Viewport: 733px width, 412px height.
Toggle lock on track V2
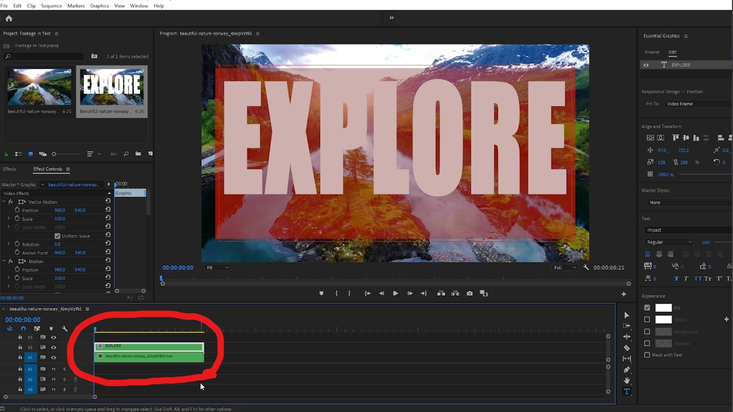[20, 347]
